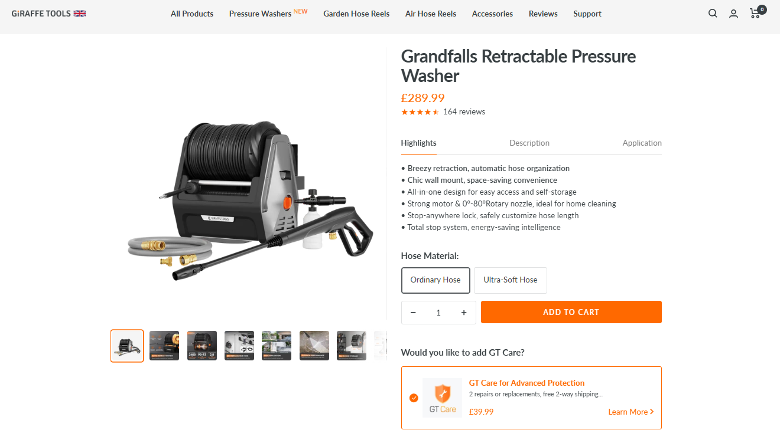This screenshot has height=440, width=780.
Task: Decrease quantity with minus icon
Action: coord(413,313)
